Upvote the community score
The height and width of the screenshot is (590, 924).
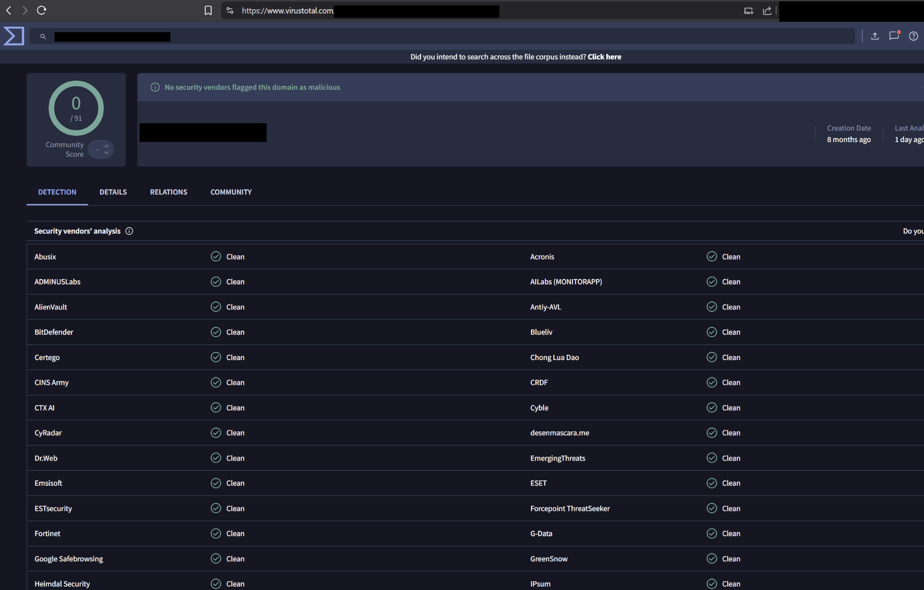(x=106, y=146)
